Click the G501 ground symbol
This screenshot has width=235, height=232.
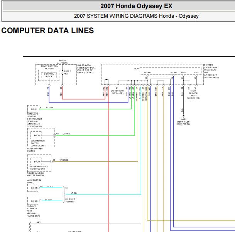183,116
